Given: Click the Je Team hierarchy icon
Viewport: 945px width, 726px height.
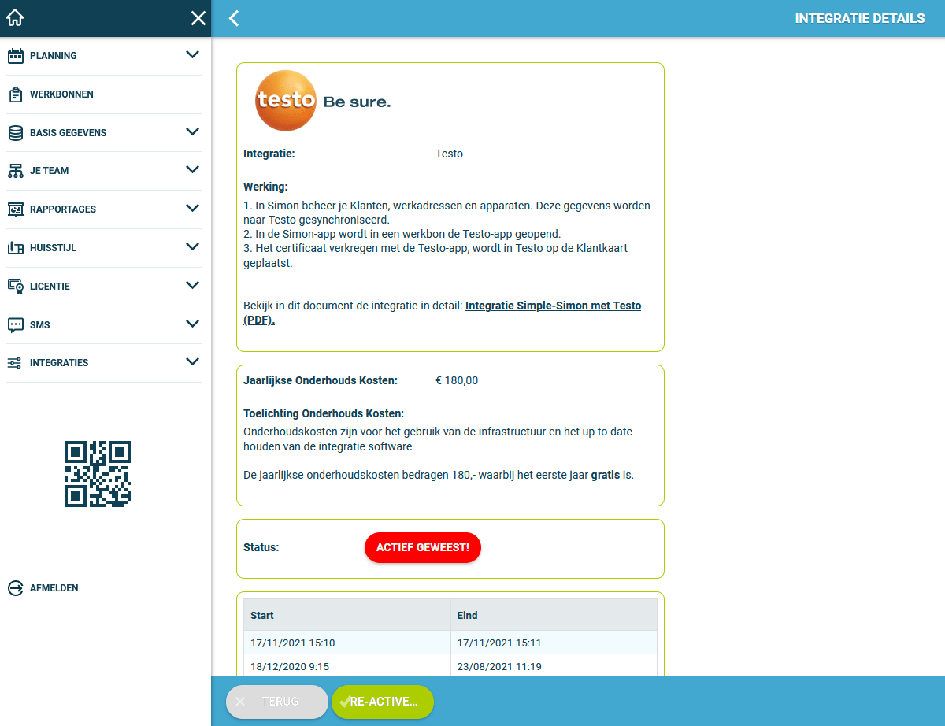Looking at the screenshot, I should click(x=16, y=171).
